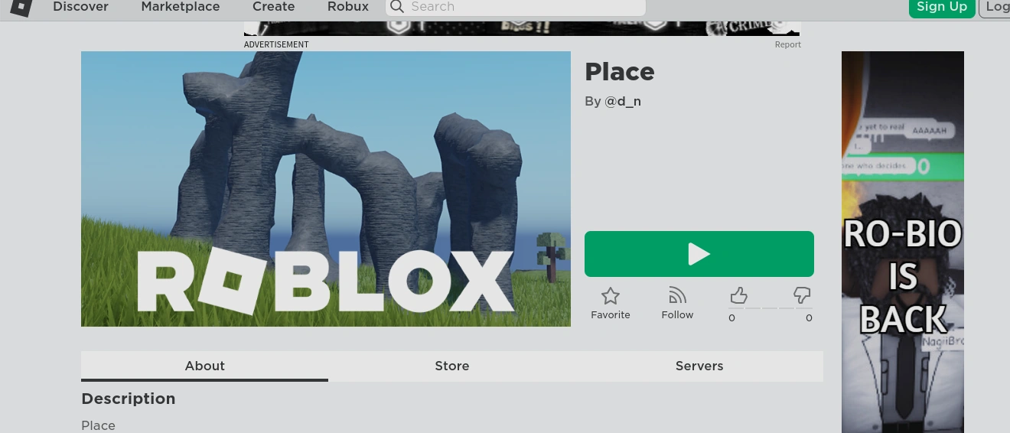1010x433 pixels.
Task: Click the Search input field
Action: [516, 7]
